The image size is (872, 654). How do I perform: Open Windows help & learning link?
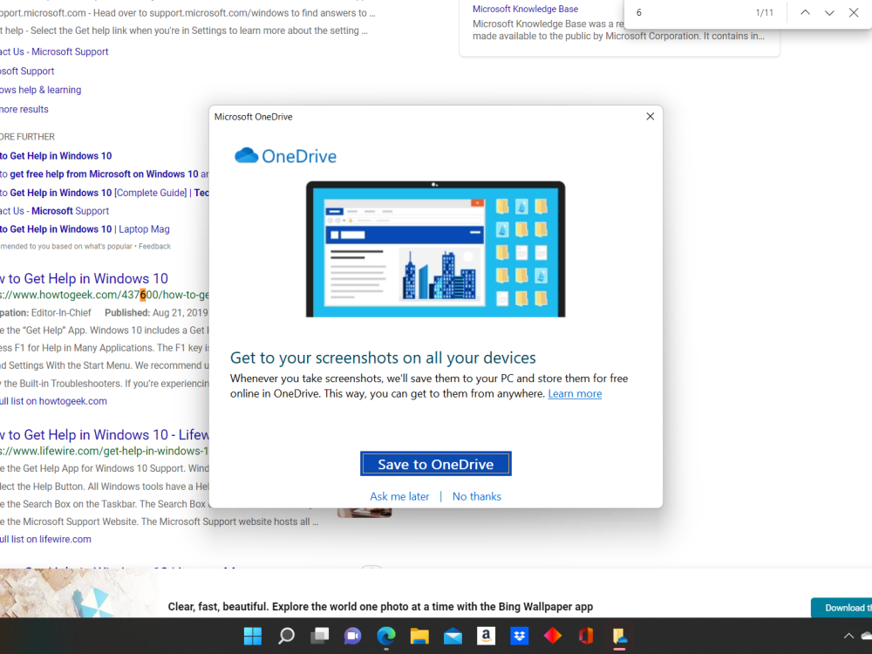pos(41,90)
